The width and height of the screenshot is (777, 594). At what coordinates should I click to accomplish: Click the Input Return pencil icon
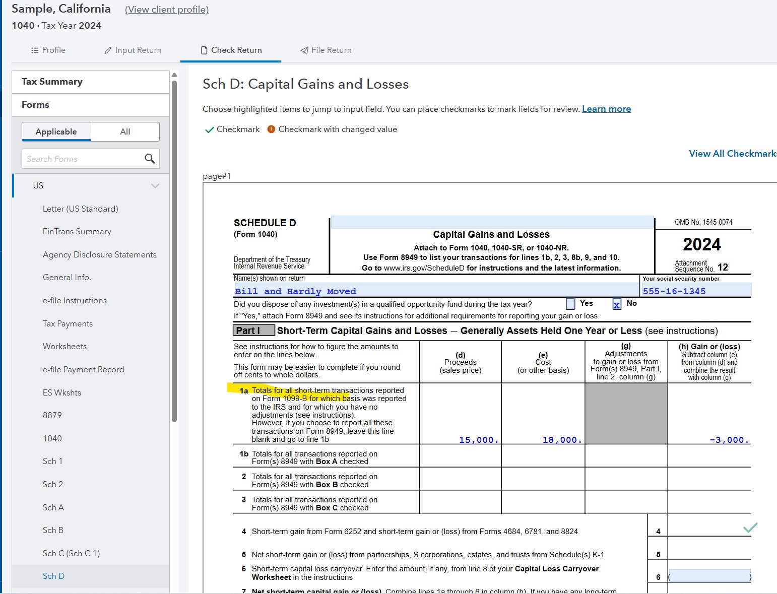coord(108,50)
